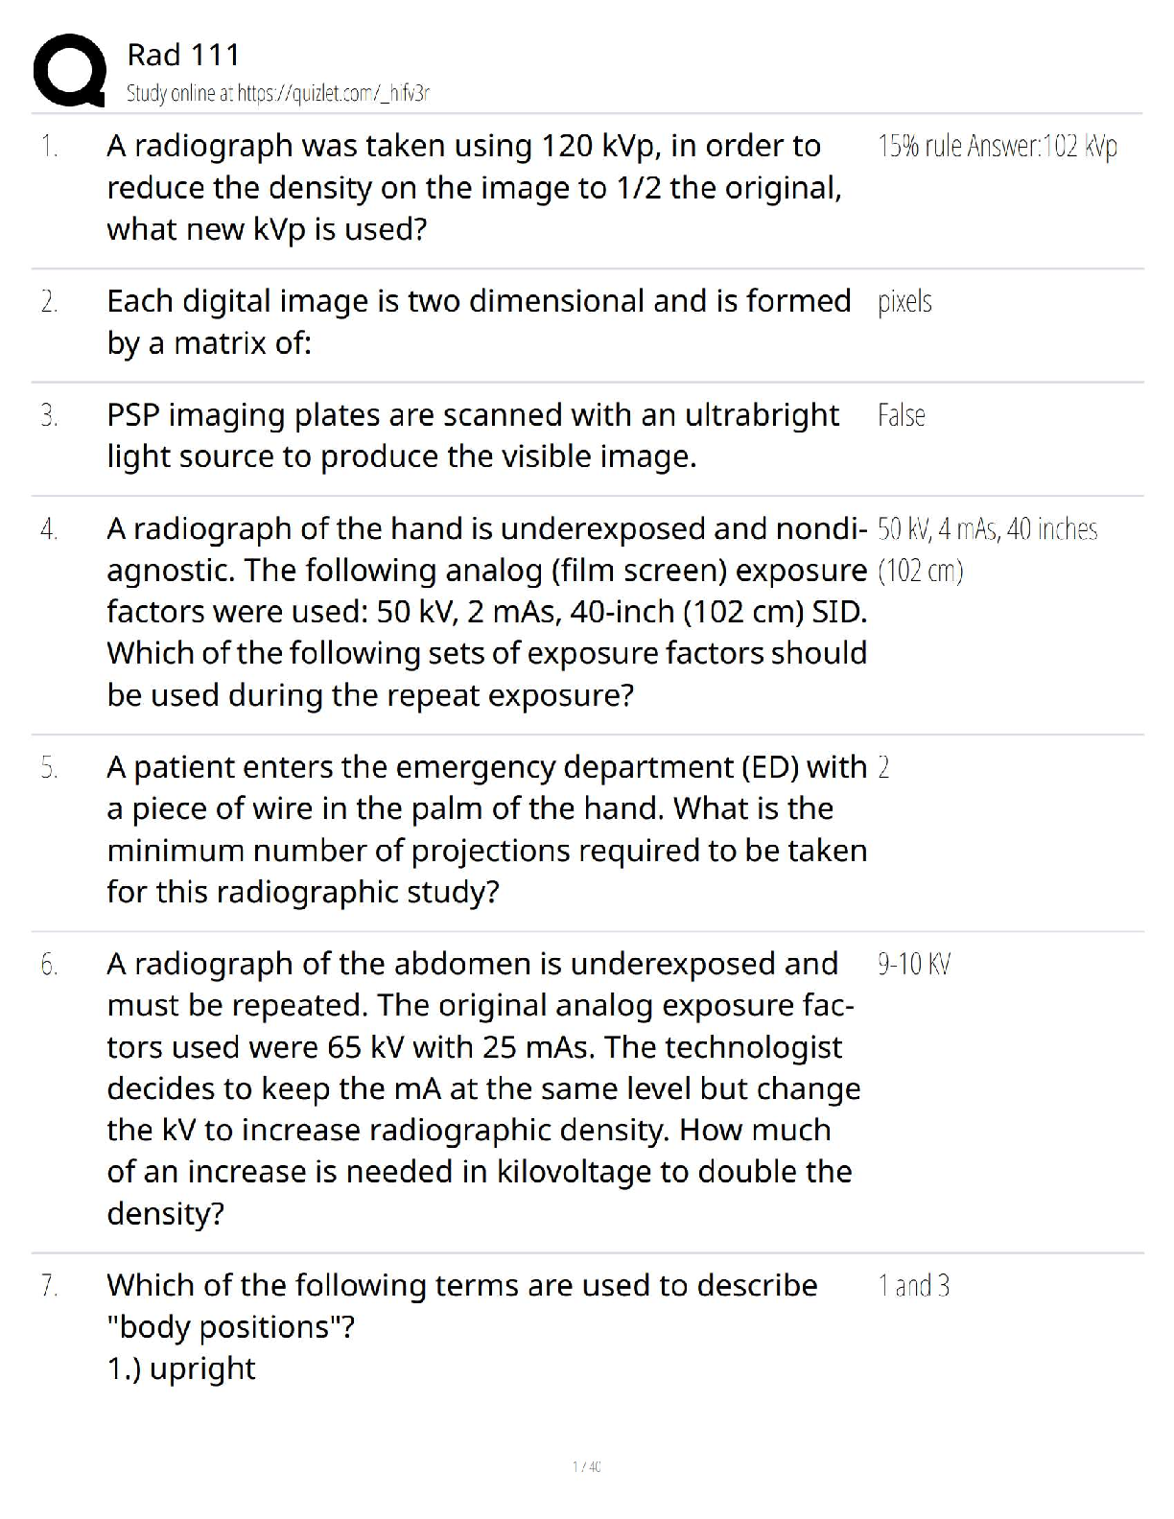Click the "body positions" question 7
Screen dimensions: 1174x1519
(x=461, y=1305)
